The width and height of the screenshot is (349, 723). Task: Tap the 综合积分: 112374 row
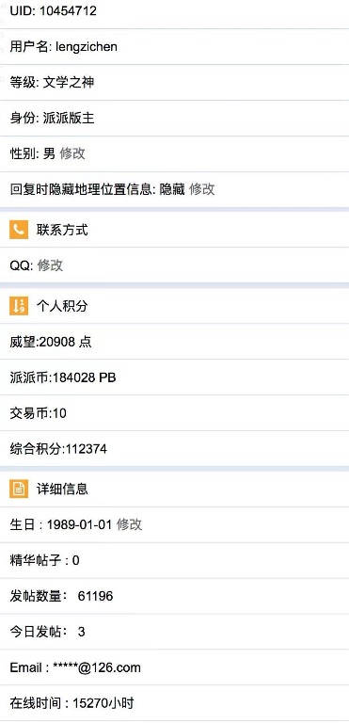(x=174, y=449)
